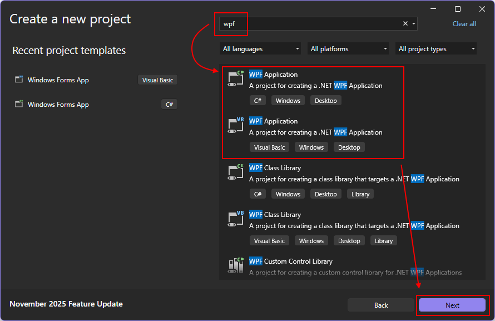Select the Desktop tag under WPF Application
This screenshot has height=321, width=495.
pyautogui.click(x=326, y=100)
